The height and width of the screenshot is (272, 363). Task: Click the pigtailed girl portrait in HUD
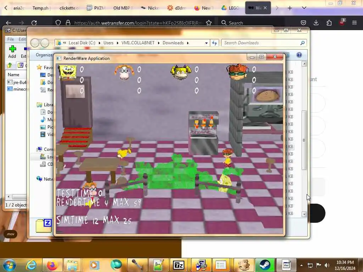coord(124,72)
